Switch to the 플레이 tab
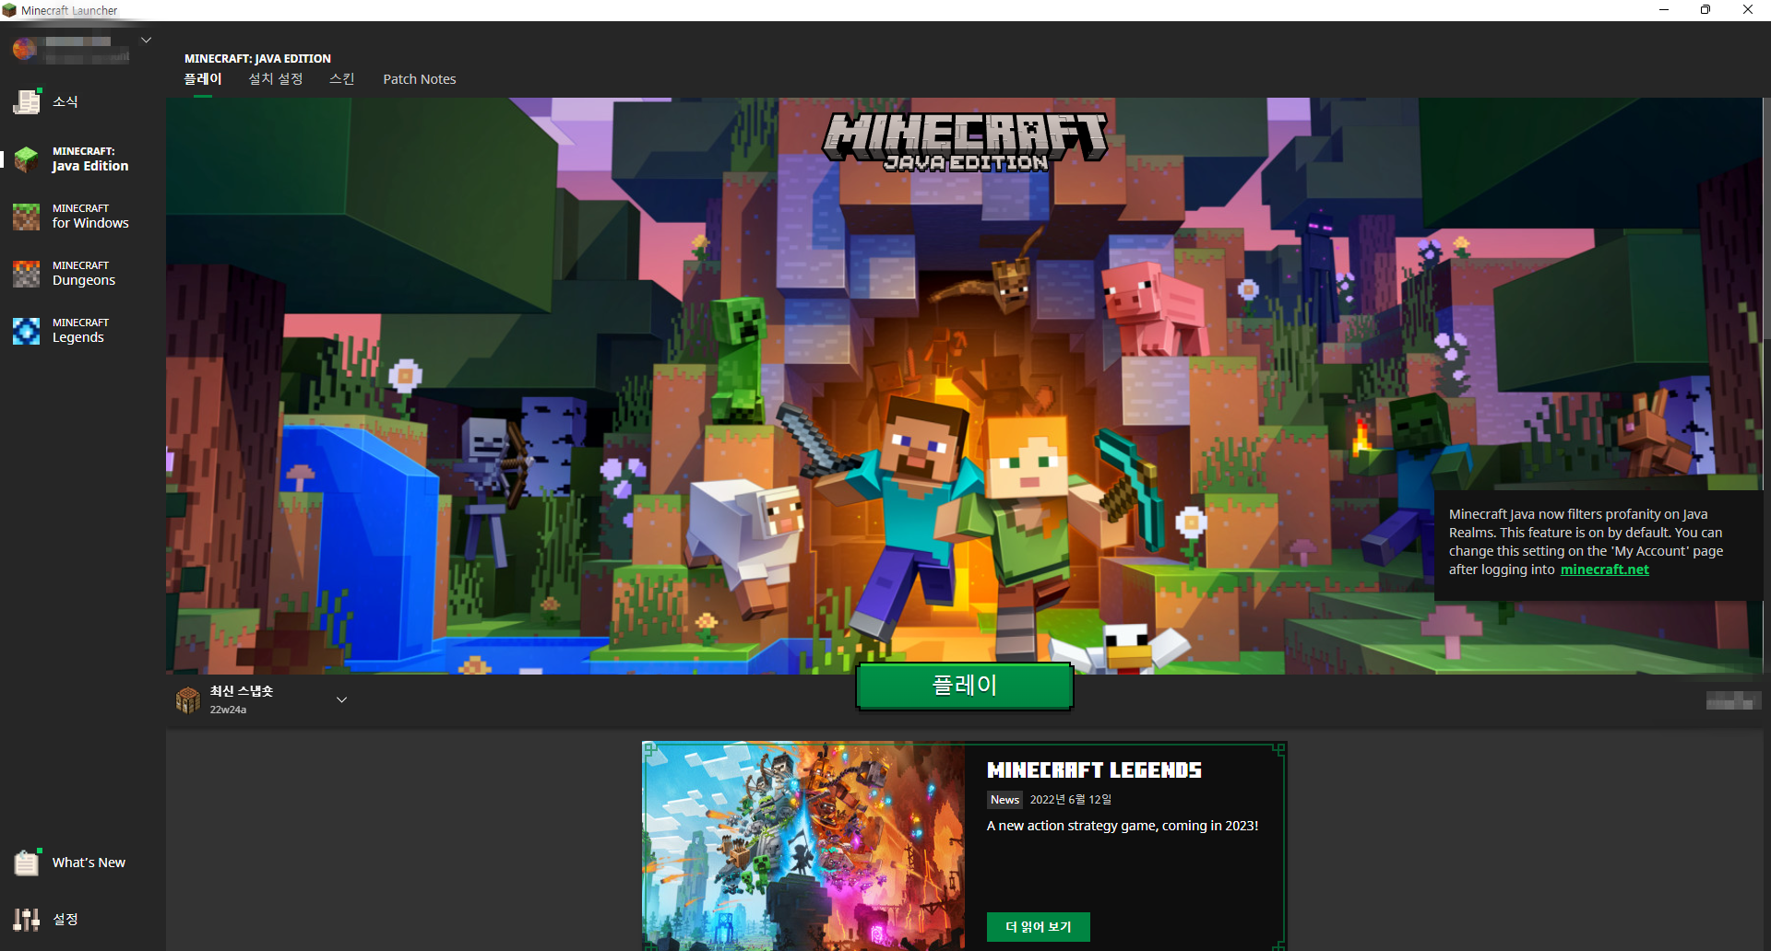The image size is (1771, 951). pos(203,79)
